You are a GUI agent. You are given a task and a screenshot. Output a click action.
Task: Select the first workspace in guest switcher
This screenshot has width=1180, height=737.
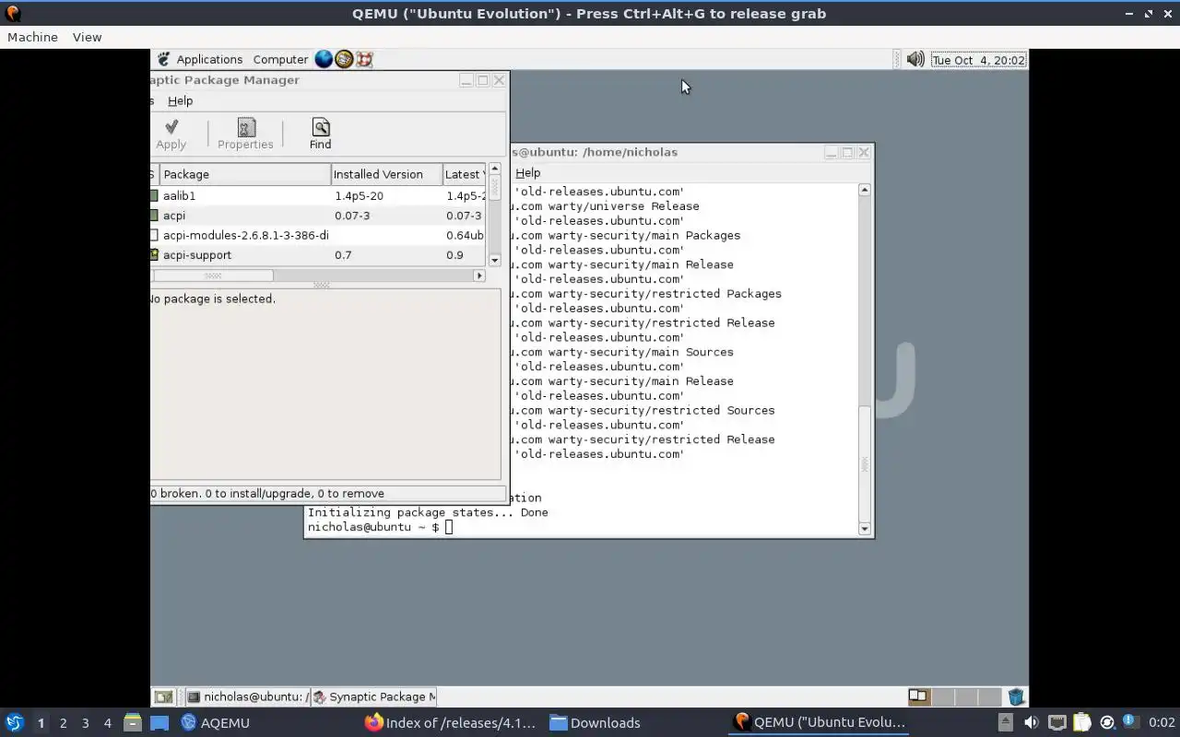[919, 696]
